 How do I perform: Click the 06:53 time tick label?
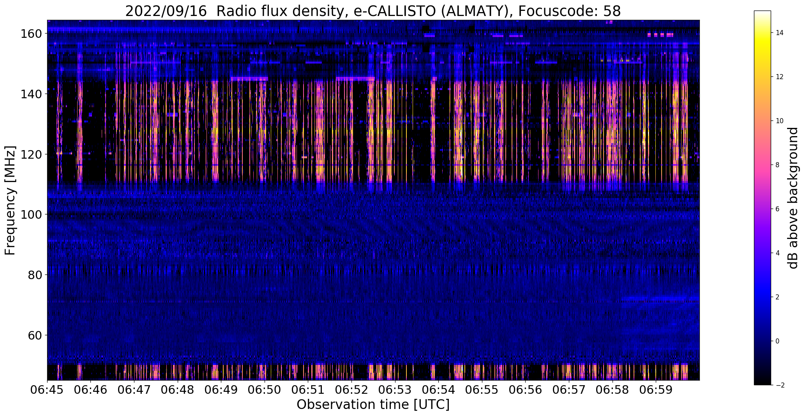395,390
